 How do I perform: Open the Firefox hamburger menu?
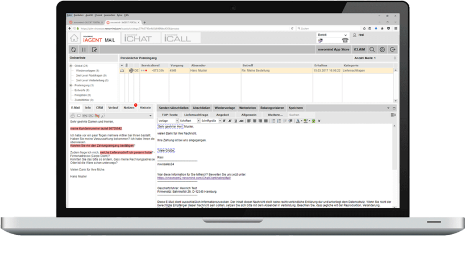396,28
